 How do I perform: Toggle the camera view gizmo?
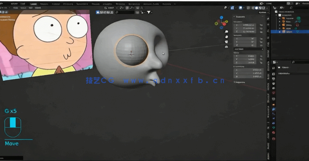tap(226, 42)
